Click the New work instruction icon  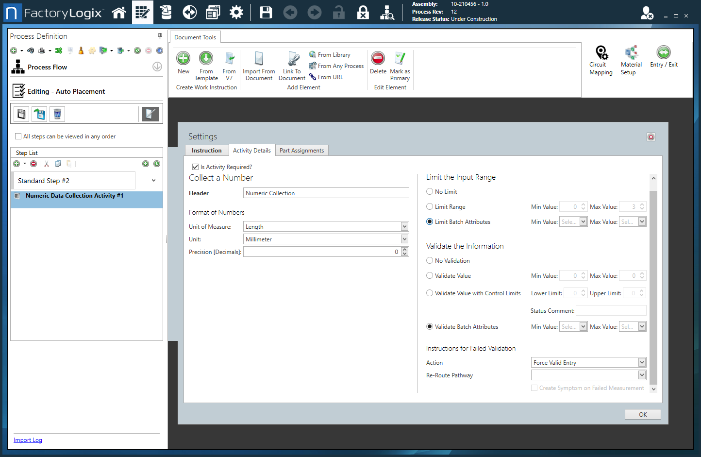183,59
